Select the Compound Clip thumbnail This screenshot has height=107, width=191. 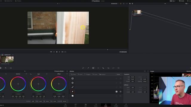click(x=7, y=59)
